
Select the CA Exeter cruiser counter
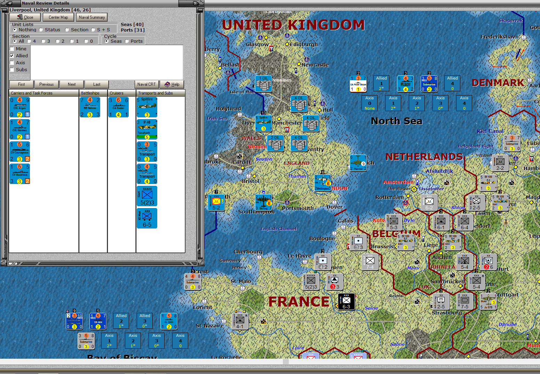pyautogui.click(x=119, y=107)
